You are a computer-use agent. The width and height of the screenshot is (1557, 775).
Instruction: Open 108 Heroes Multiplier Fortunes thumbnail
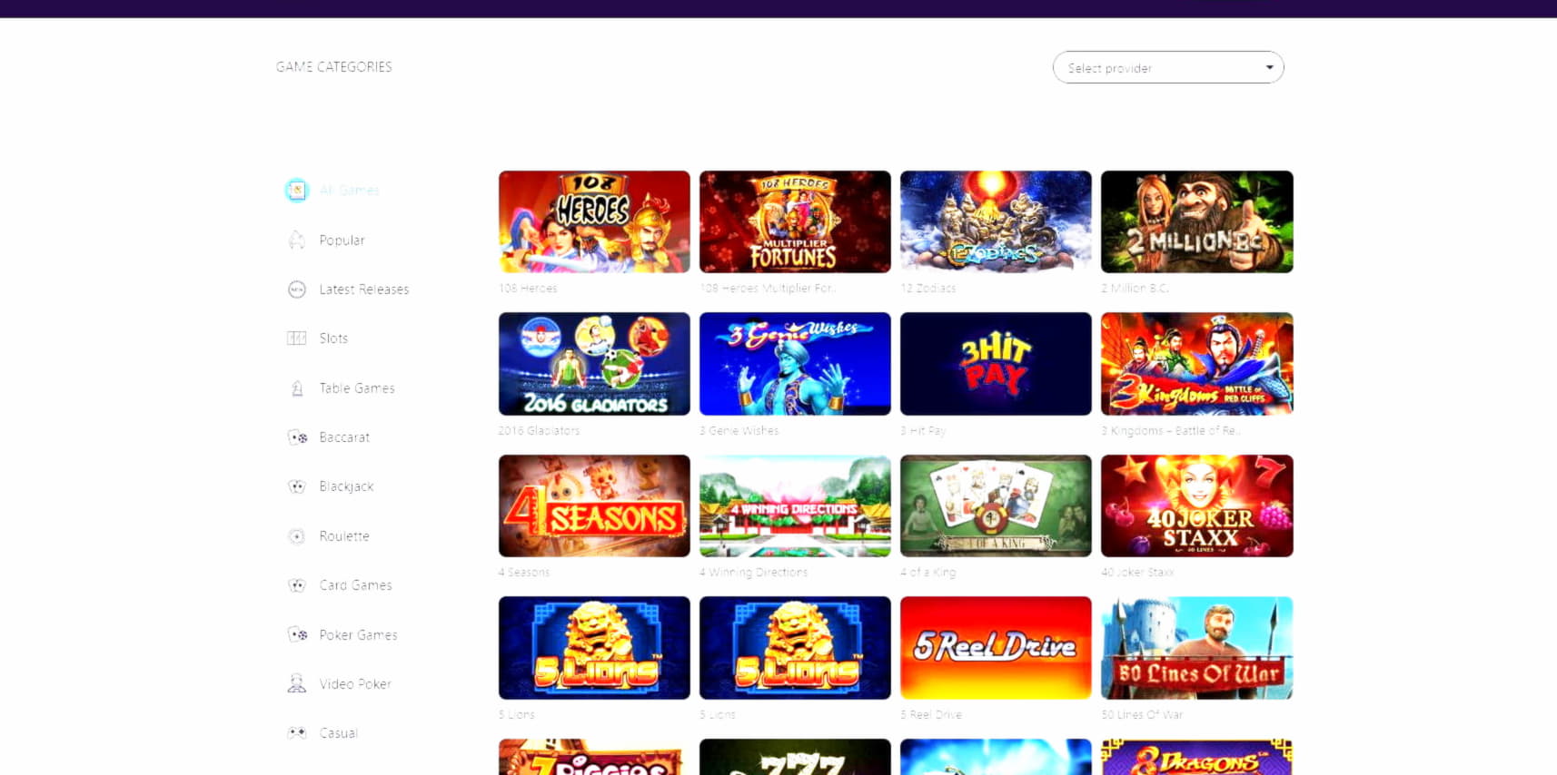click(795, 221)
